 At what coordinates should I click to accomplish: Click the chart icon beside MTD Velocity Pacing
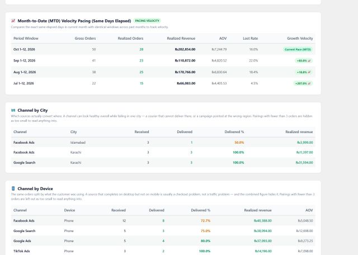(13, 21)
